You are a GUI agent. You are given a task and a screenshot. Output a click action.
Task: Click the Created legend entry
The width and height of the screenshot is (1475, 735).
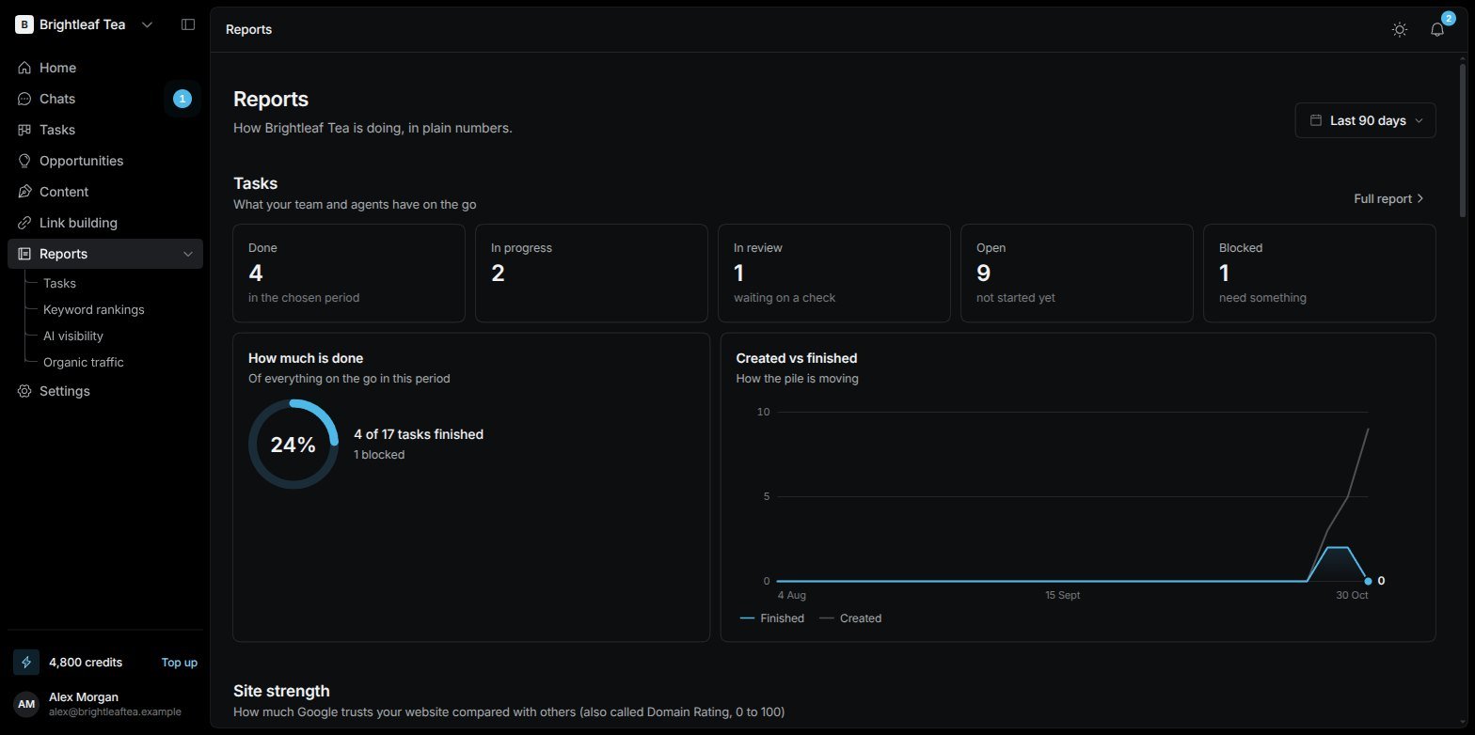coord(850,618)
